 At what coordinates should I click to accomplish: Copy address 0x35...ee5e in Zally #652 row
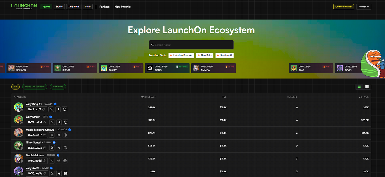[45, 173]
